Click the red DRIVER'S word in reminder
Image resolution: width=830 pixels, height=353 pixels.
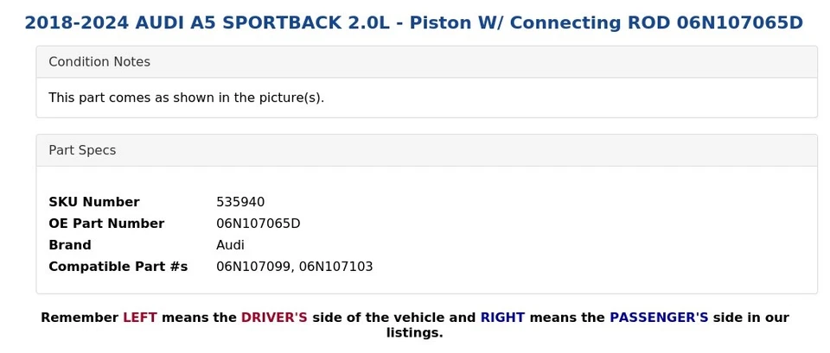(274, 318)
